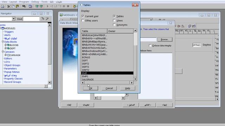Image resolution: width=225 pixels, height=126 pixels.
Task: Expand the DEPT node in Navigator
Action: [6, 48]
